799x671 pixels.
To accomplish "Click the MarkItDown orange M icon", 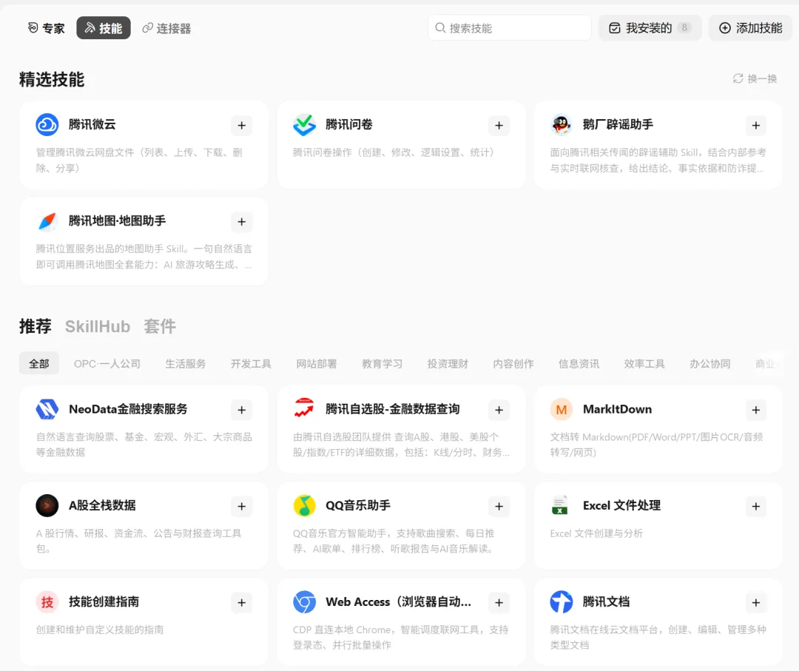I will [x=562, y=409].
